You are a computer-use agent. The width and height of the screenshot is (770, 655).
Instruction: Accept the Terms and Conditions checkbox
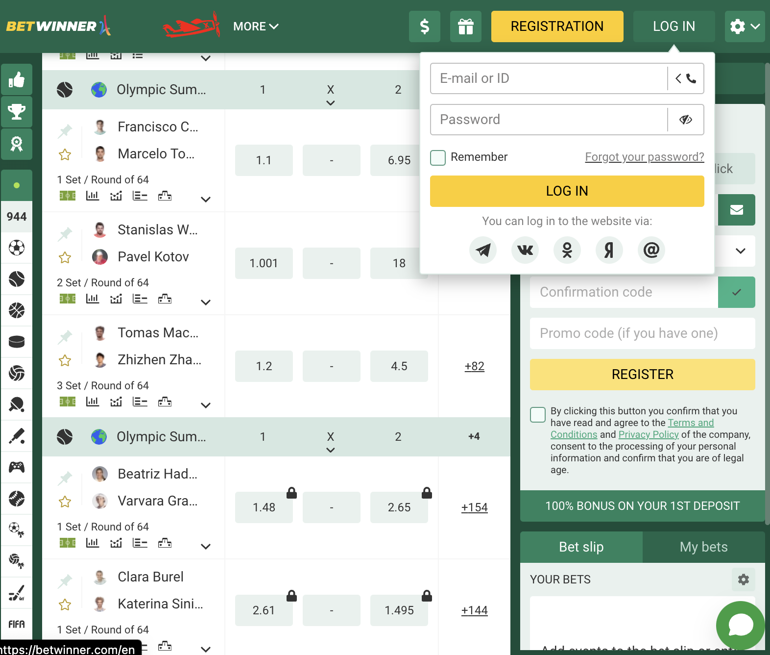538,415
